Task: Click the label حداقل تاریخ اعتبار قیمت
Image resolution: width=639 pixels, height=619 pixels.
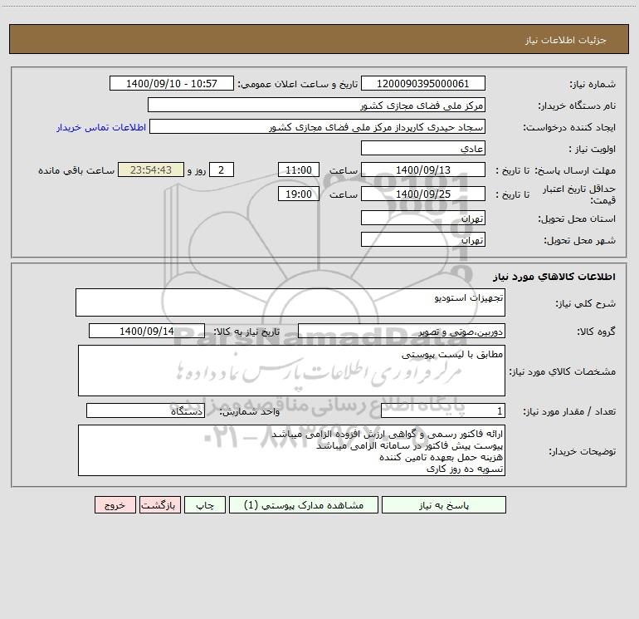Action: [578, 194]
